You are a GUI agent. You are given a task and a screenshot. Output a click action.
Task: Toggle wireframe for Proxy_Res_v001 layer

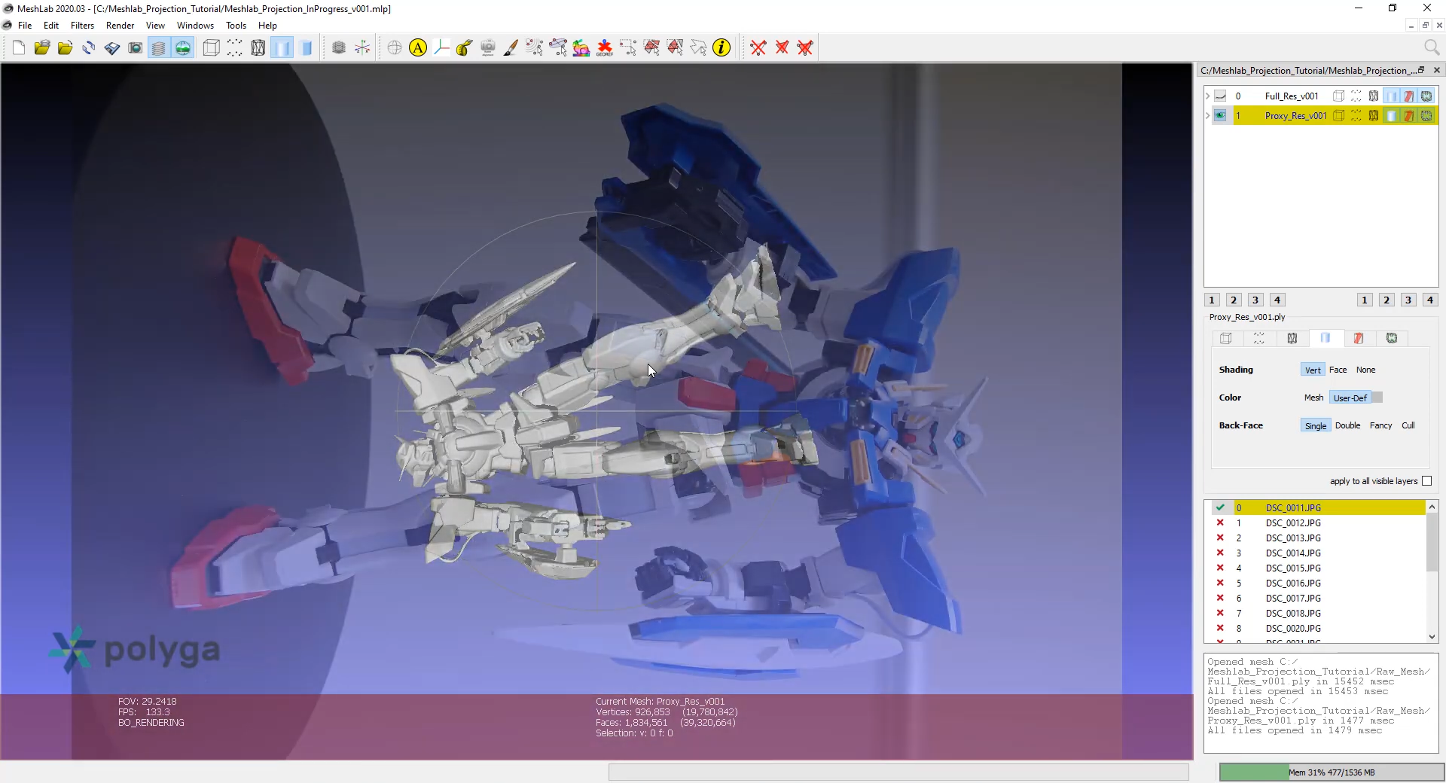(1374, 116)
